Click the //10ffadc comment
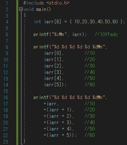This screenshot has width=127, height=145. click(106, 35)
